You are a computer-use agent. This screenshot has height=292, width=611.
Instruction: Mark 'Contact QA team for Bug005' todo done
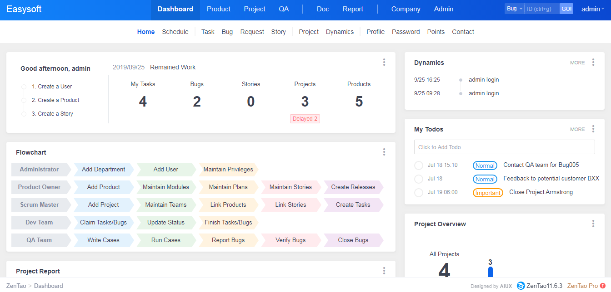tap(419, 165)
